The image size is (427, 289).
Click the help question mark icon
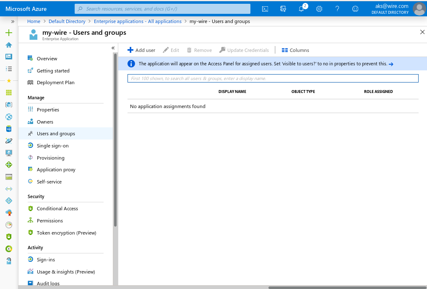coord(337,9)
